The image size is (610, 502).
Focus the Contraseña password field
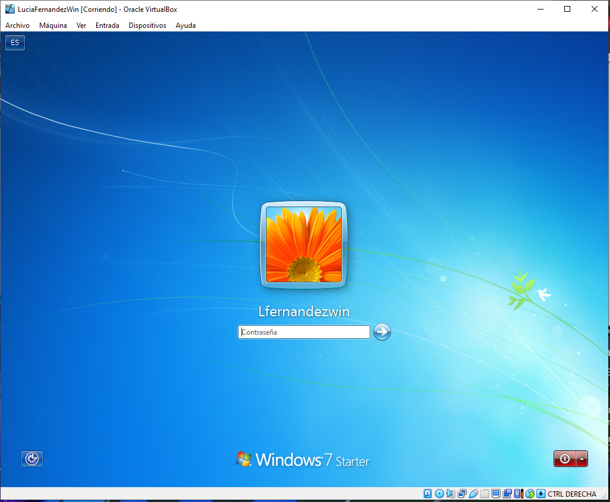pyautogui.click(x=304, y=332)
